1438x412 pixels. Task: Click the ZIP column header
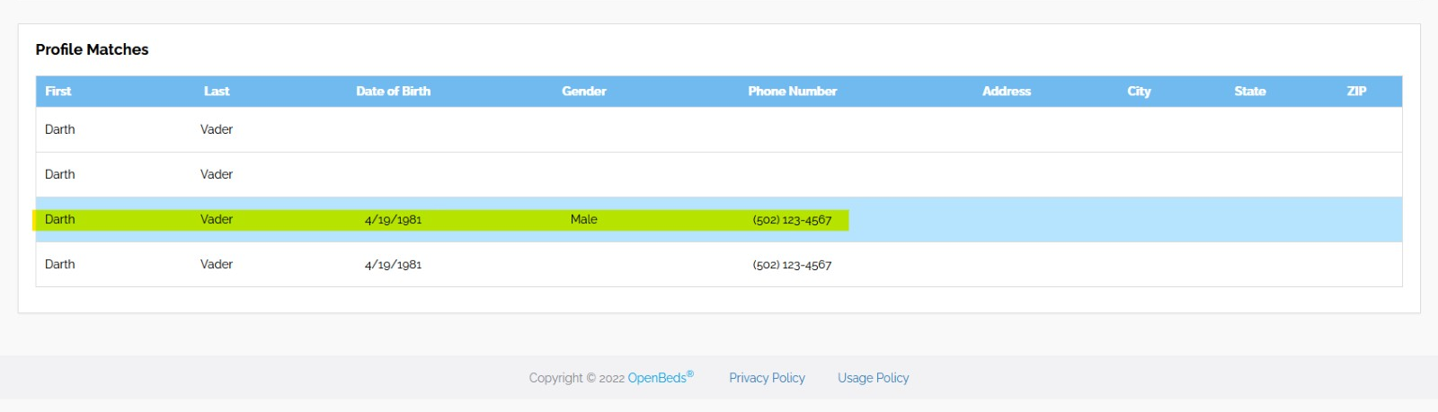(x=1356, y=92)
